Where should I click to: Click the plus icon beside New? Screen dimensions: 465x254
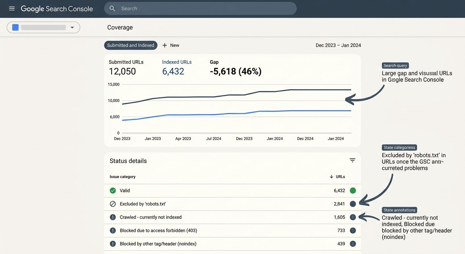tap(165, 45)
